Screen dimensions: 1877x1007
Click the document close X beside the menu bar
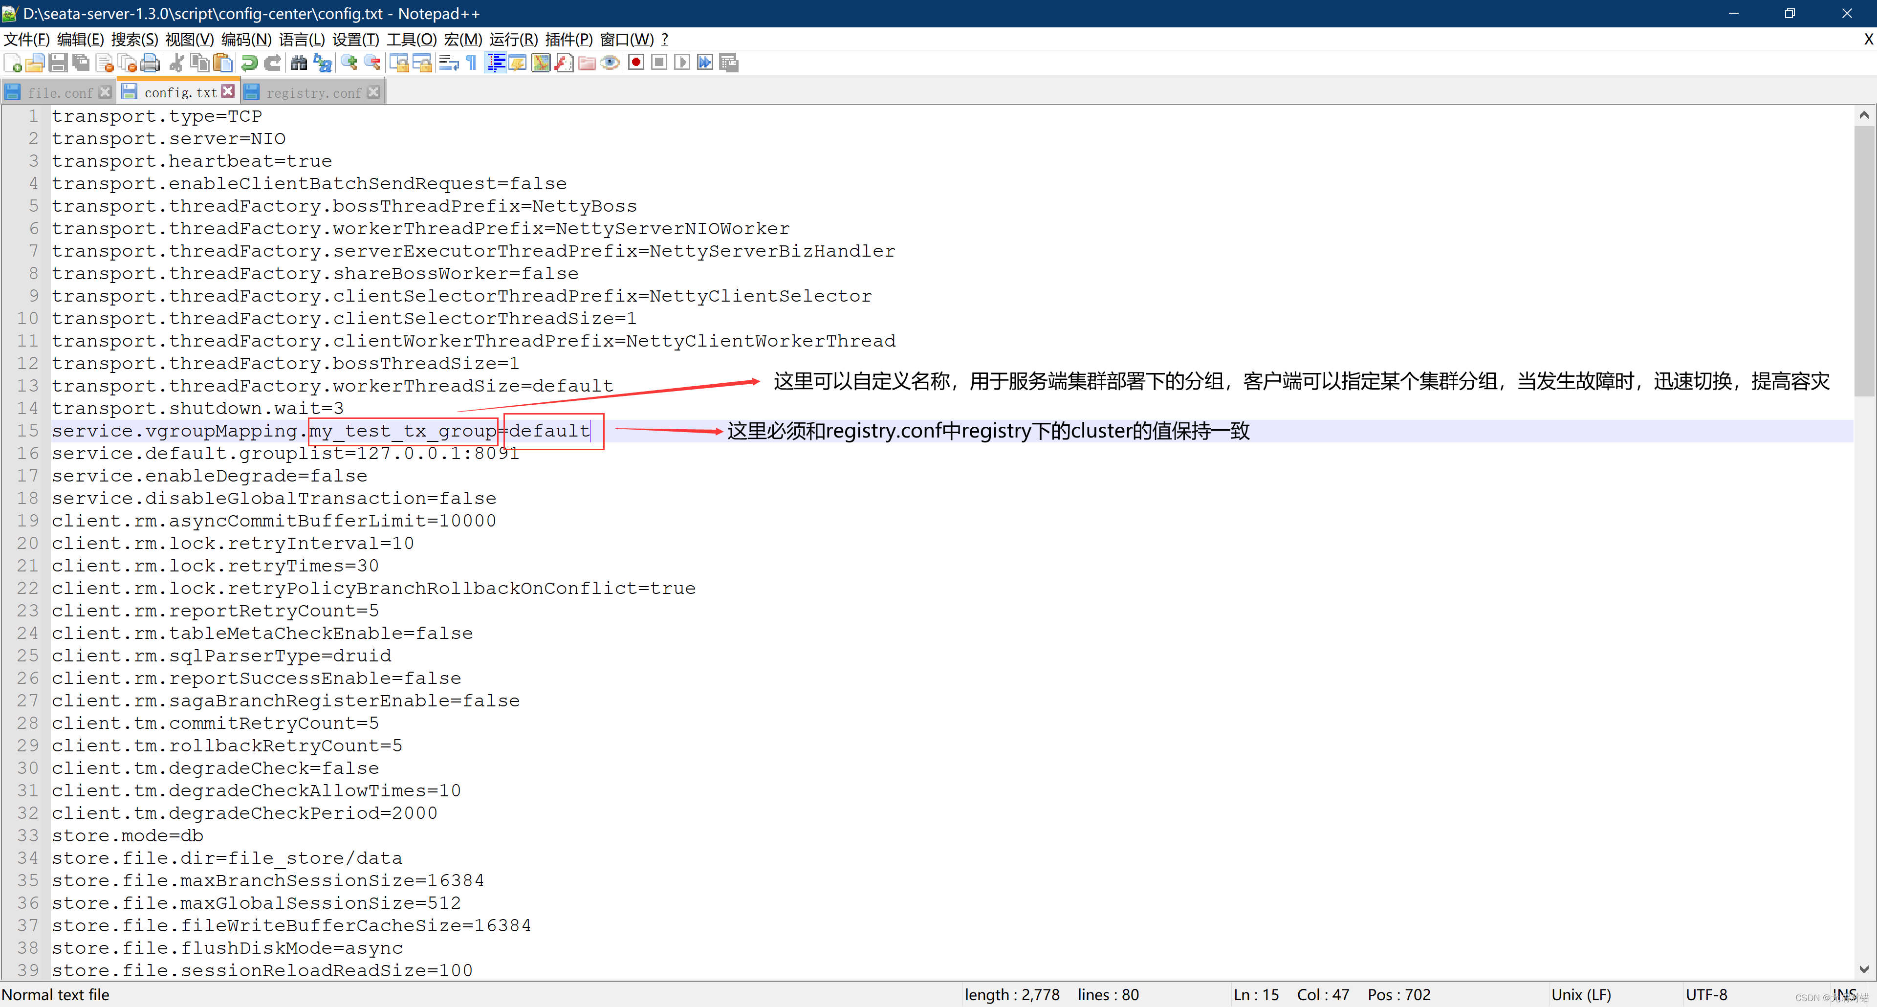(x=1868, y=39)
